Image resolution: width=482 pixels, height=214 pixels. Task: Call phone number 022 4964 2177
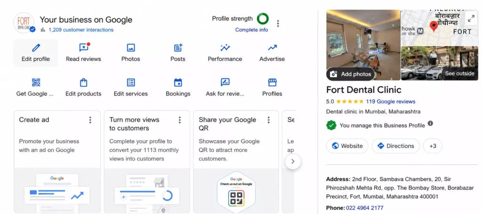coord(365,208)
